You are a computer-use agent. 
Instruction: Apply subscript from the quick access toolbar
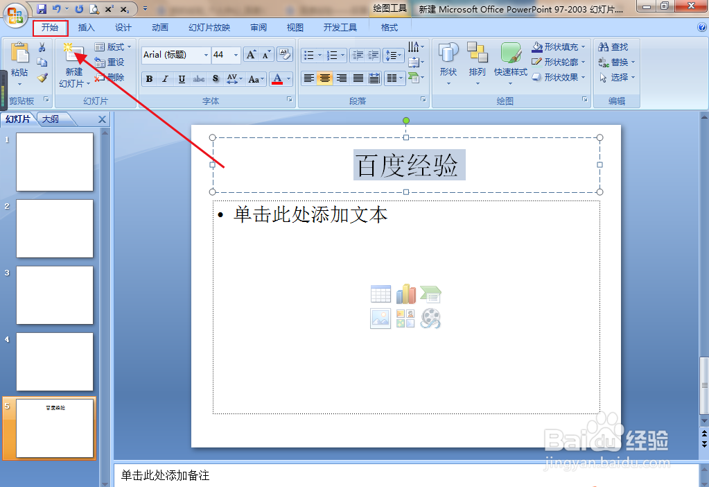click(x=124, y=8)
